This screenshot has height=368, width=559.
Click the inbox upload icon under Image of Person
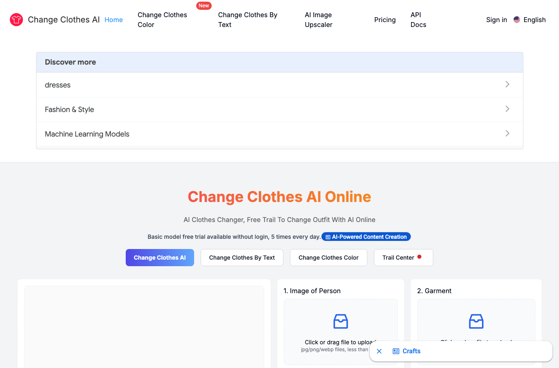tap(341, 321)
